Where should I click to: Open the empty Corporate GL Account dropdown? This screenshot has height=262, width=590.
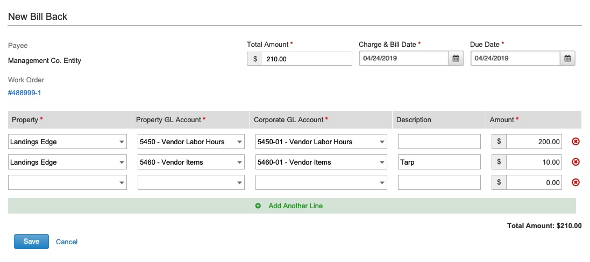point(321,182)
